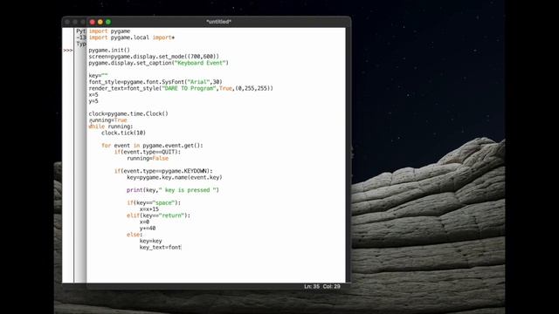This screenshot has height=314, width=559.
Task: Click the set_caption "Keyboard Event" line
Action: tap(159, 63)
